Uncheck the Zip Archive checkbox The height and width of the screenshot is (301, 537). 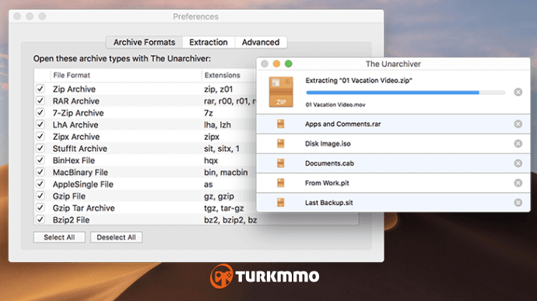pos(40,89)
